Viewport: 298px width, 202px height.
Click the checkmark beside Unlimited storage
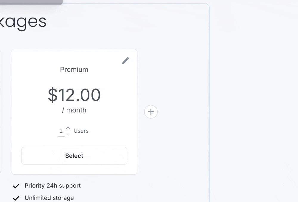(16, 198)
